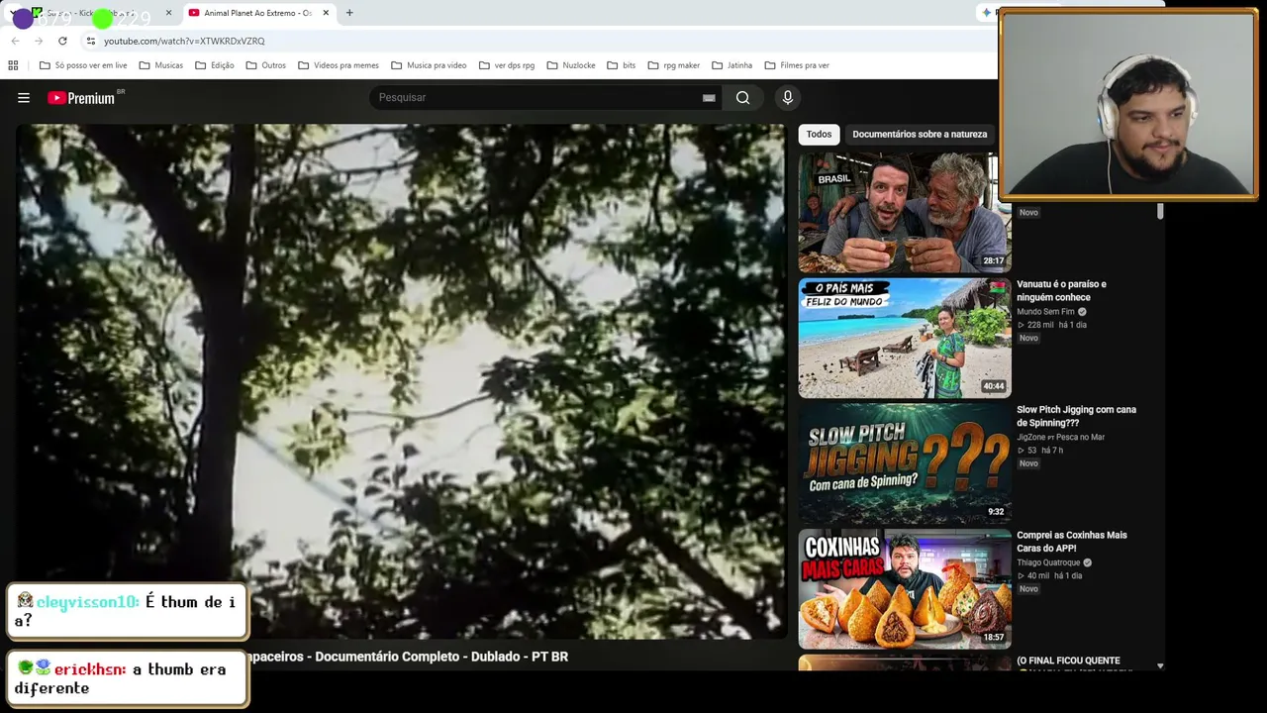Open the 'O país mais feliz do mundo' thumbnail
This screenshot has height=713, width=1267.
tap(905, 339)
